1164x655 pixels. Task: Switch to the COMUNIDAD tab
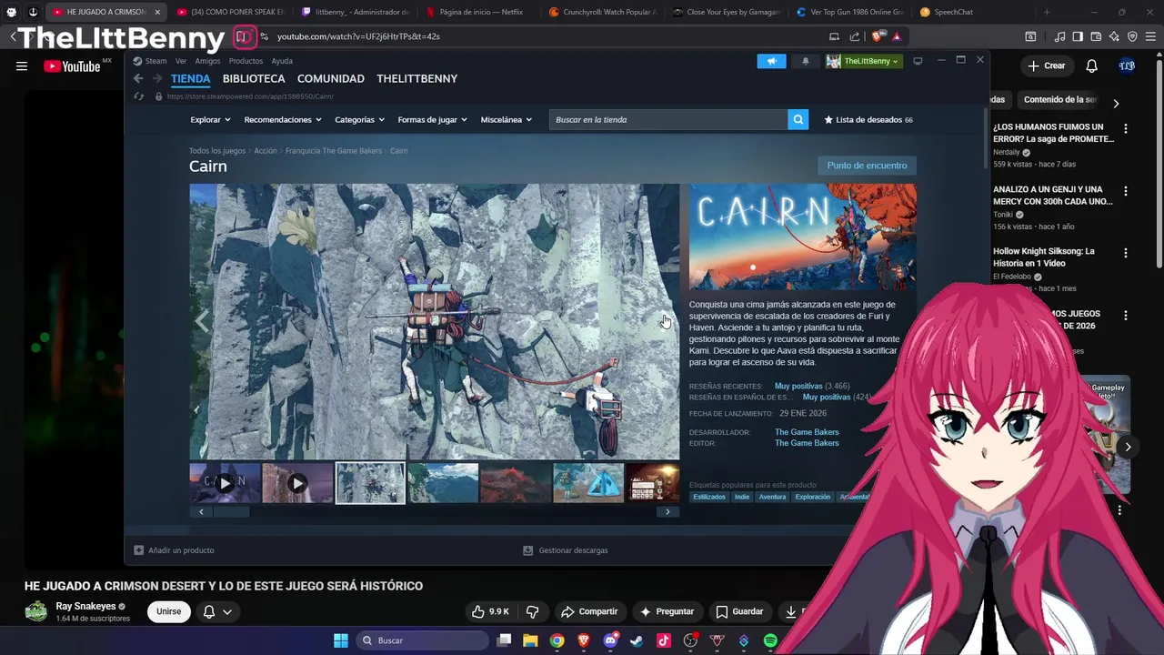coord(331,78)
